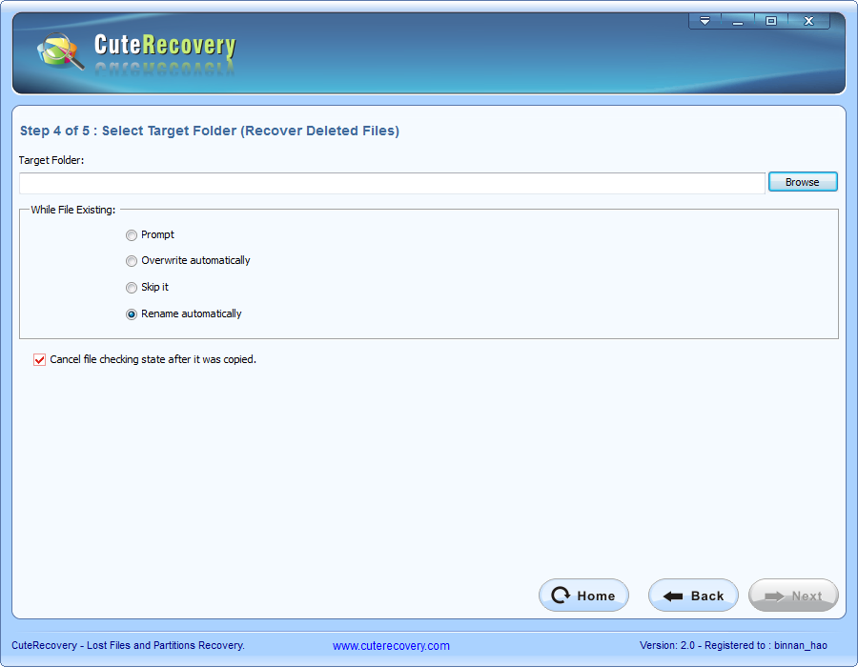Click the Step 4 of 5 heading
Image resolution: width=858 pixels, height=667 pixels.
pos(210,131)
